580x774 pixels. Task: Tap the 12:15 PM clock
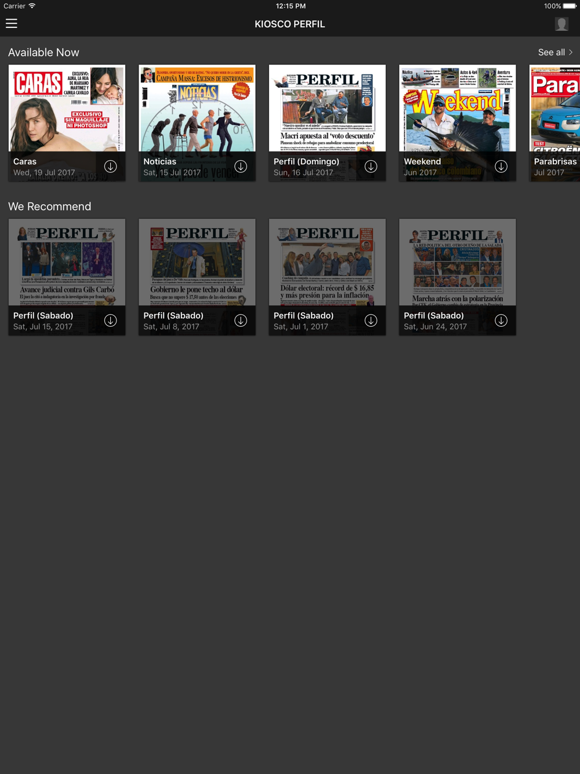pos(291,6)
